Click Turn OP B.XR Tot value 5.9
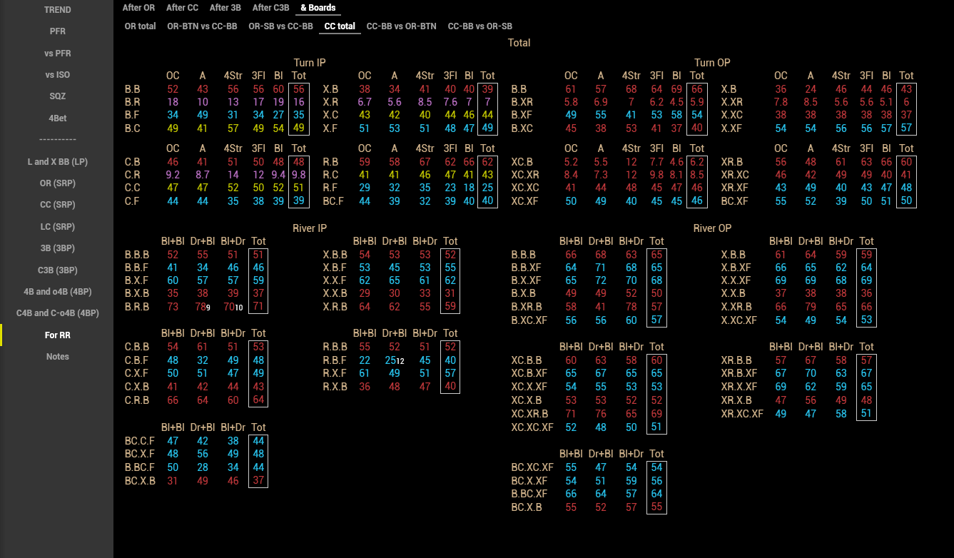The image size is (954, 558). pos(697,103)
